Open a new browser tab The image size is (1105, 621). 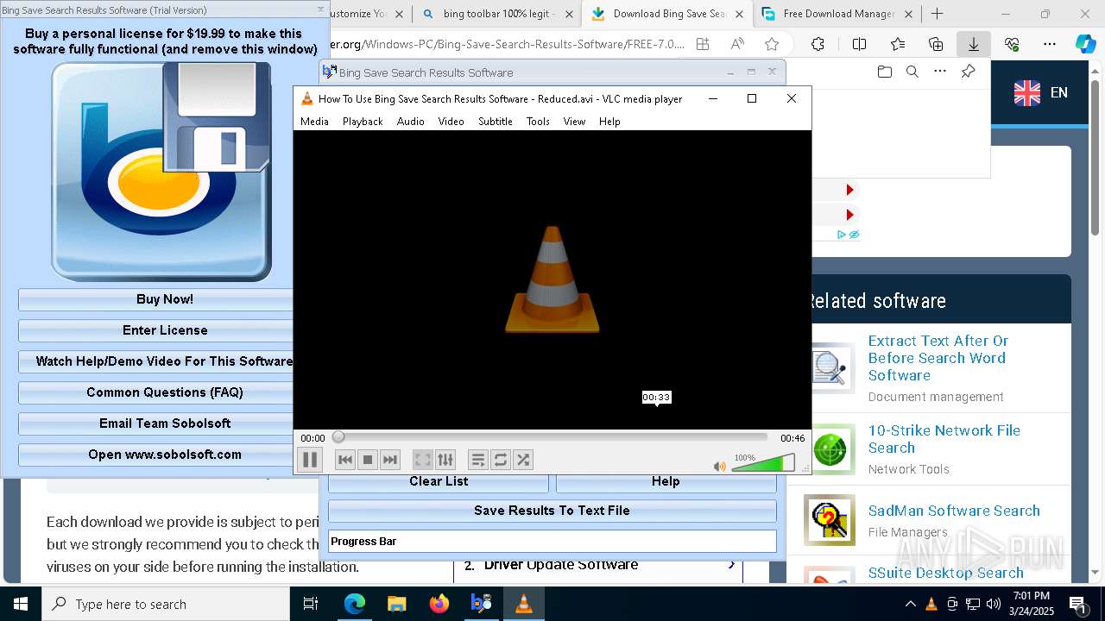tap(938, 14)
